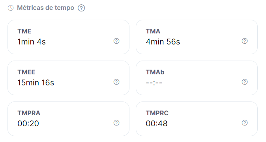The width and height of the screenshot is (266, 142).
Task: Click the 1min 4s value
Action: click(x=32, y=42)
